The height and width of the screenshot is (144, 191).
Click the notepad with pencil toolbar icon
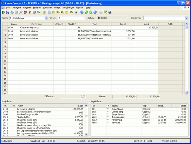click(17, 12)
